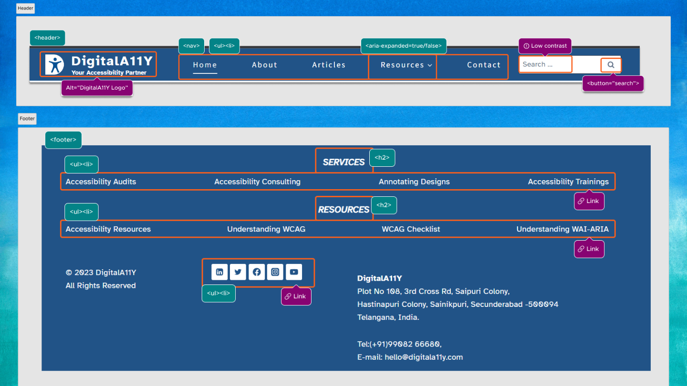The height and width of the screenshot is (386, 687).
Task: Click the DigitalA11Y accessibility logo icon
Action: [x=54, y=64]
